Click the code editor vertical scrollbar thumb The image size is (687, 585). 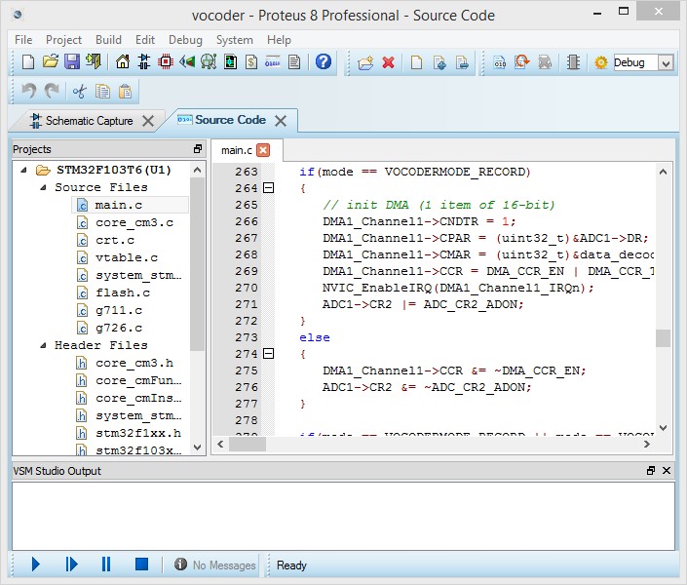point(663,338)
